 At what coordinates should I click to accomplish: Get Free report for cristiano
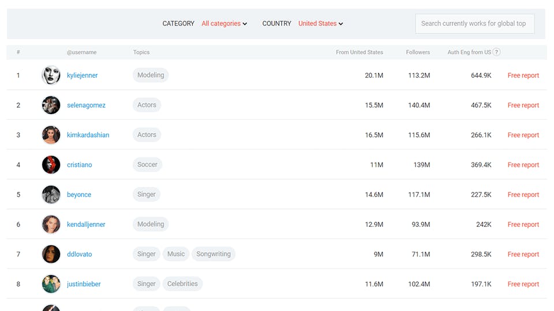point(523,165)
